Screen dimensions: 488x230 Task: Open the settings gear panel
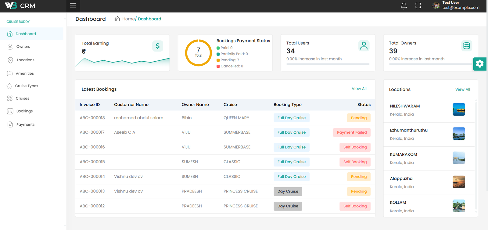coord(480,64)
